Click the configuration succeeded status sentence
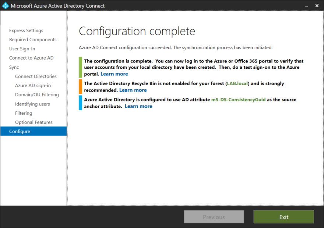This screenshot has width=324, height=228. tap(176, 48)
